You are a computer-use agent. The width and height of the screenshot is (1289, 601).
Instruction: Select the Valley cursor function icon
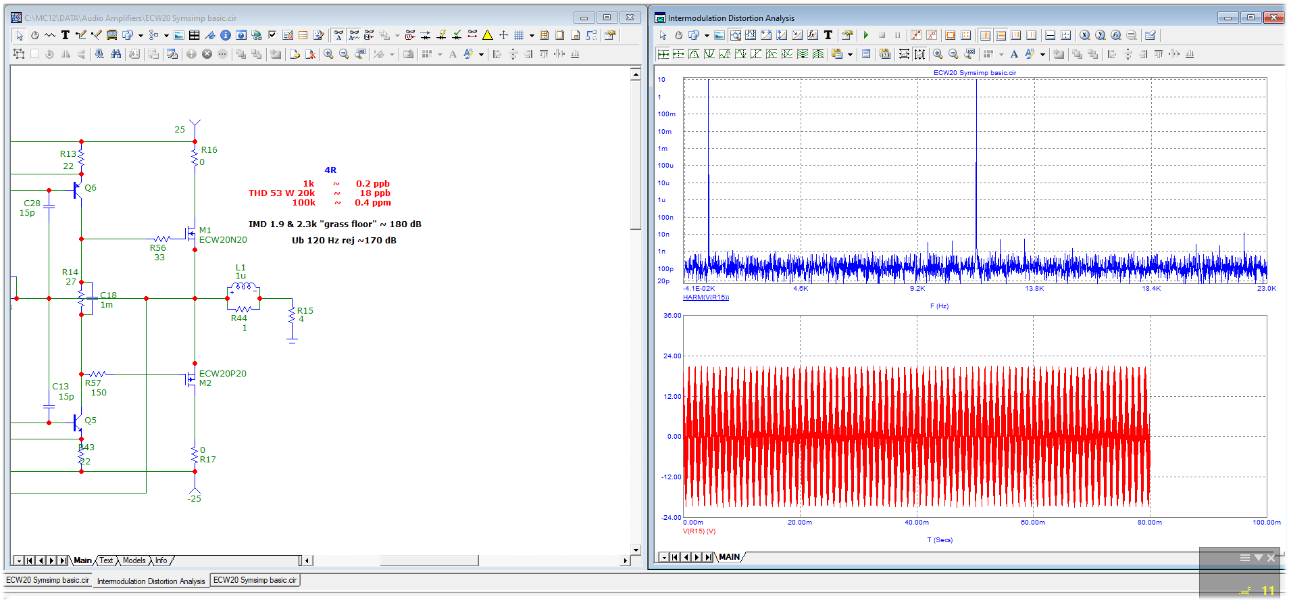[x=709, y=54]
